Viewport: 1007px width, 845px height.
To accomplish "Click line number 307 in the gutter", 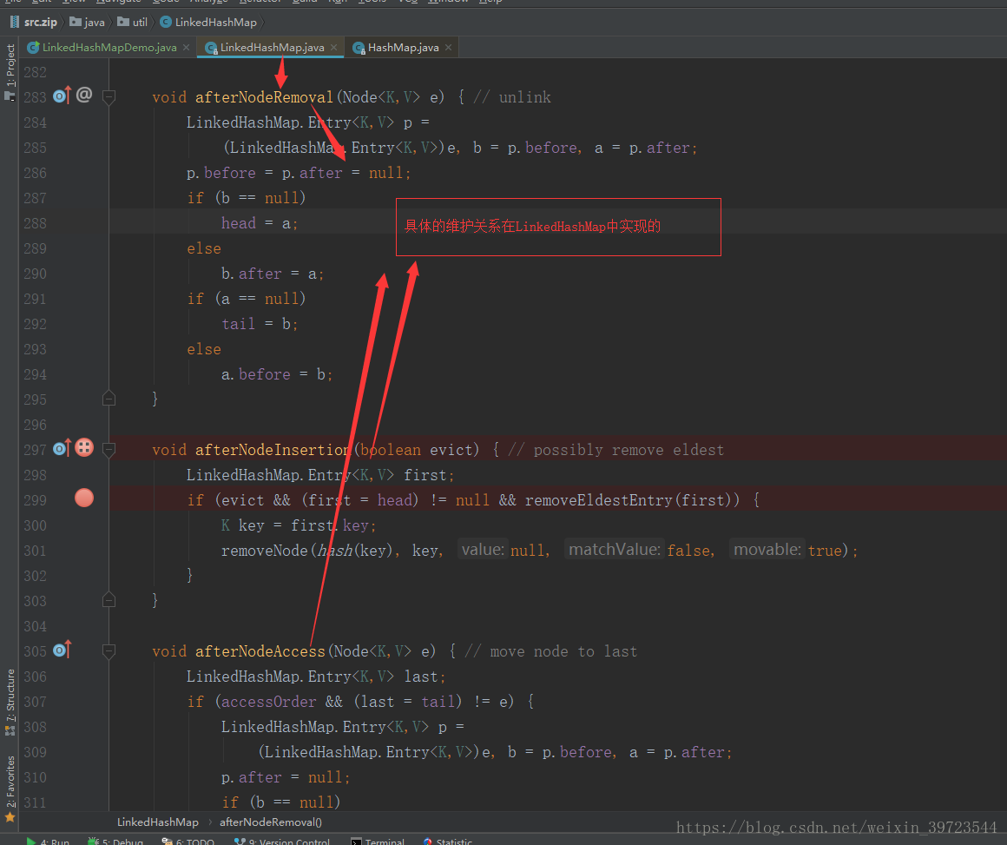I will tap(35, 702).
